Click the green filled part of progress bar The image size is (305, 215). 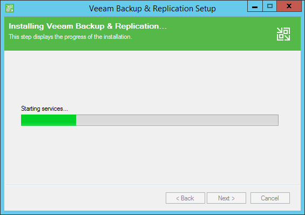tap(49, 120)
